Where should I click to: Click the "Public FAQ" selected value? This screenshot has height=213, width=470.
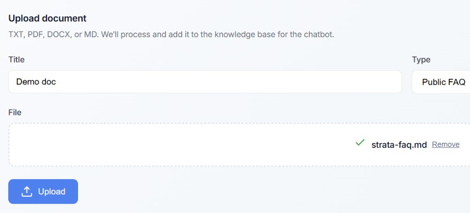click(443, 82)
